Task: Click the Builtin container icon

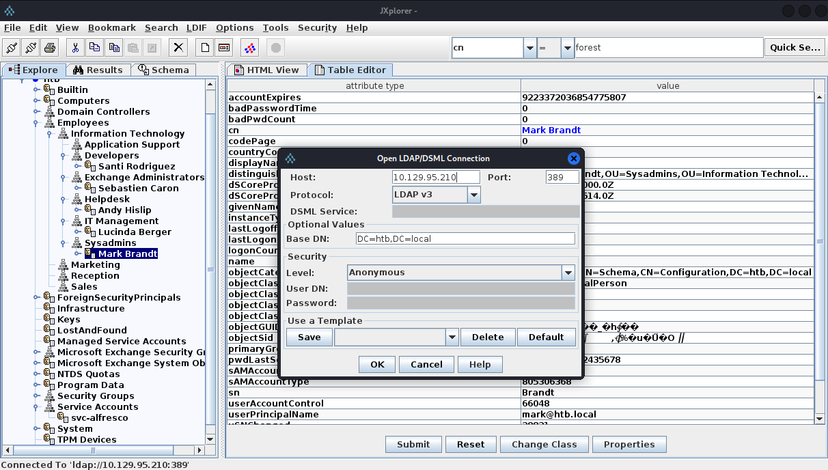Action: 50,89
